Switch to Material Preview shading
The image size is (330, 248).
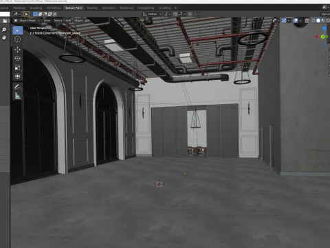click(323, 21)
